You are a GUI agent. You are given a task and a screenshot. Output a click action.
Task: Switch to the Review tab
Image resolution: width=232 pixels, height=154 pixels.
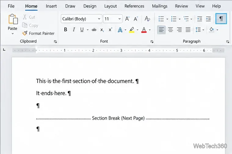point(181,6)
